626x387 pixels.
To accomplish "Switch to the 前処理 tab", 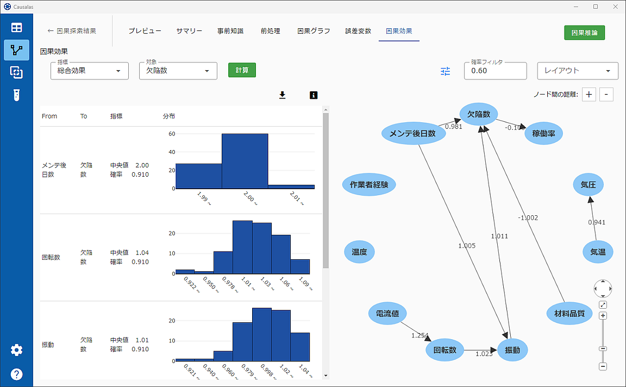I will tap(270, 31).
